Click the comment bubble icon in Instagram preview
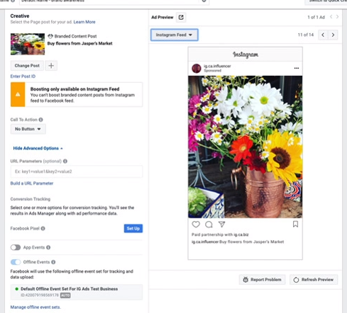Screen dimensions: 347x313 click(x=209, y=224)
